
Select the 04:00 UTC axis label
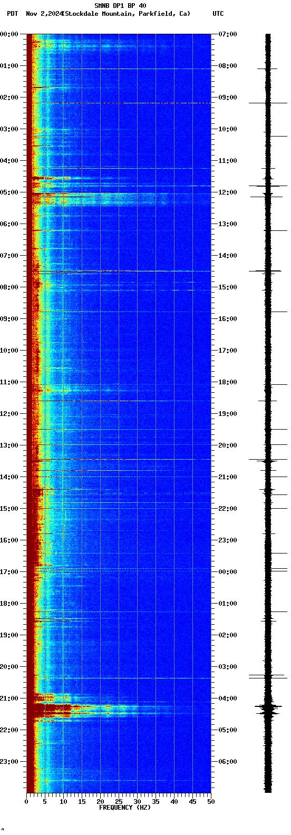(228, 698)
